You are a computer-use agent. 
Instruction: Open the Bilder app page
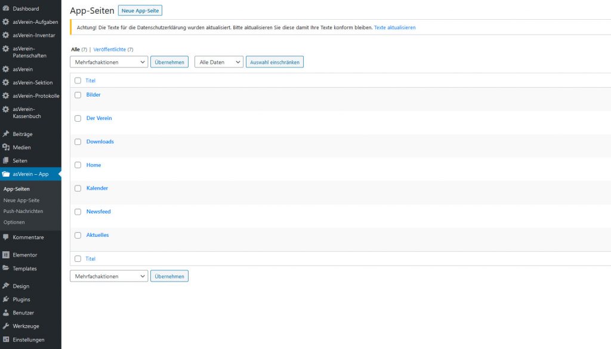click(x=94, y=95)
